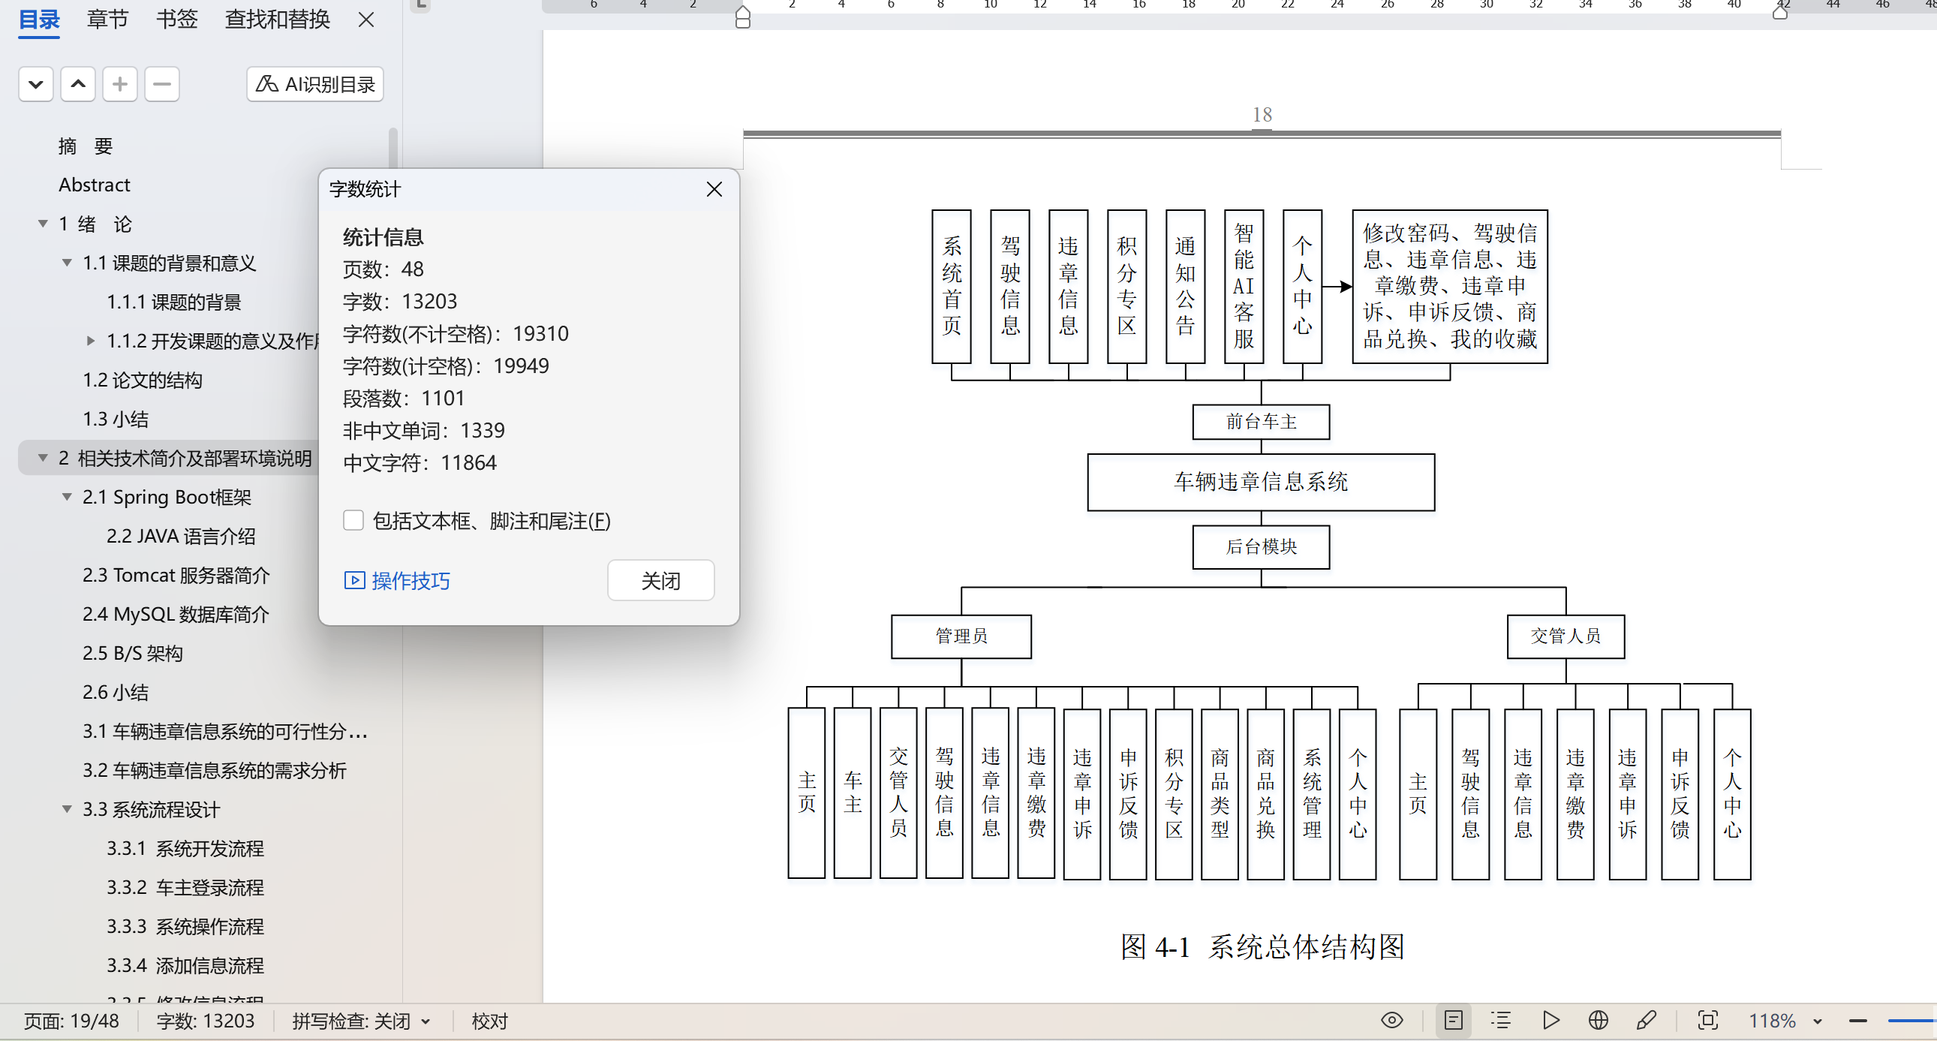
Task: Click the AI识别目录 button
Action: (315, 83)
